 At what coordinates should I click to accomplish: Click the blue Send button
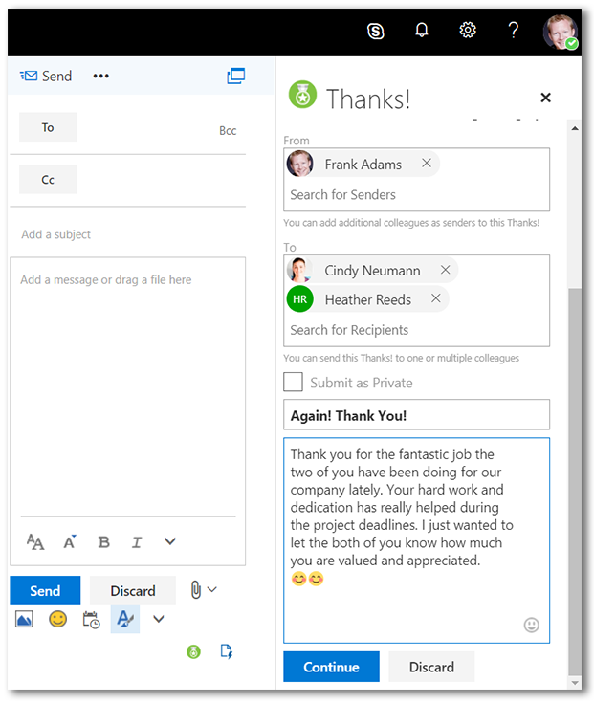point(45,590)
